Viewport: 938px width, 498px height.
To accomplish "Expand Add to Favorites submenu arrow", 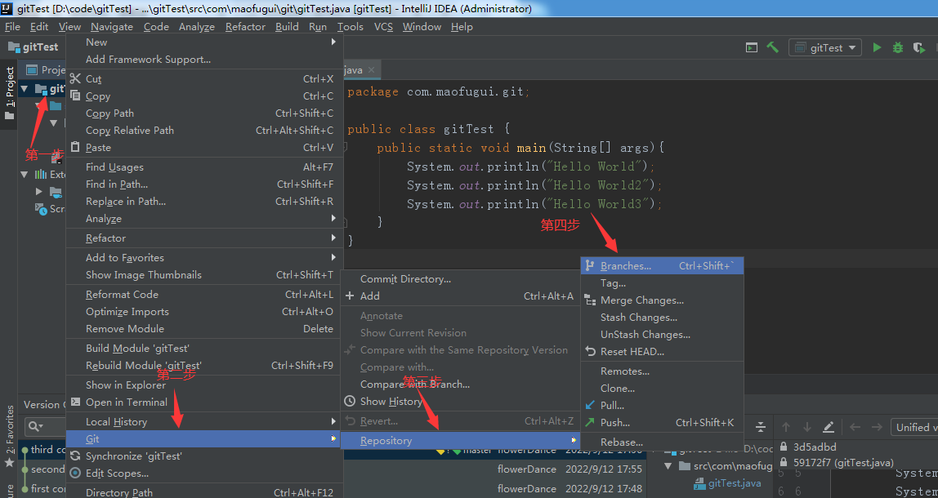I will (334, 257).
